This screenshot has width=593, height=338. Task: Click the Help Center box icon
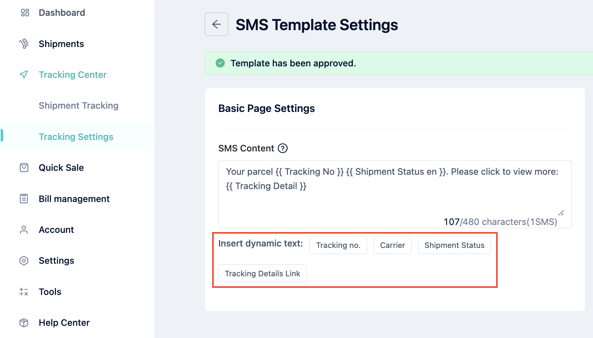[x=24, y=323]
